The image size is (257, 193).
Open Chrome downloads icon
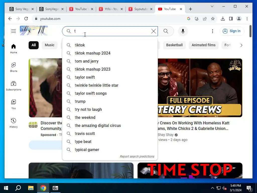coord(223,19)
